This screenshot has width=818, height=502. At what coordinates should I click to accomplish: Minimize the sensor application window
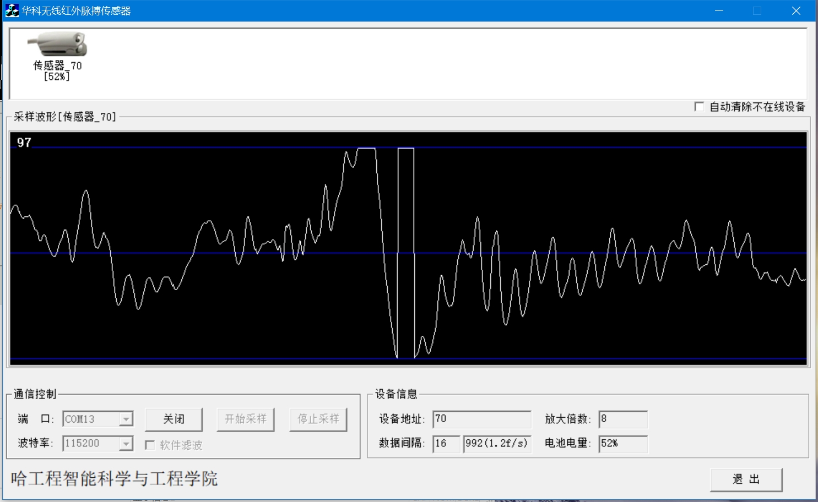click(719, 11)
